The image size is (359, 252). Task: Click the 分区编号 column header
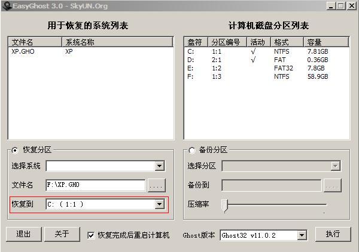(x=227, y=42)
